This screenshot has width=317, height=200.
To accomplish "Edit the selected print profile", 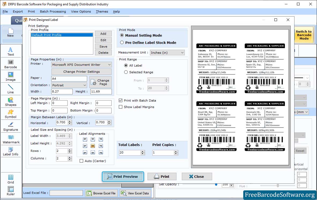I will tap(103, 40).
